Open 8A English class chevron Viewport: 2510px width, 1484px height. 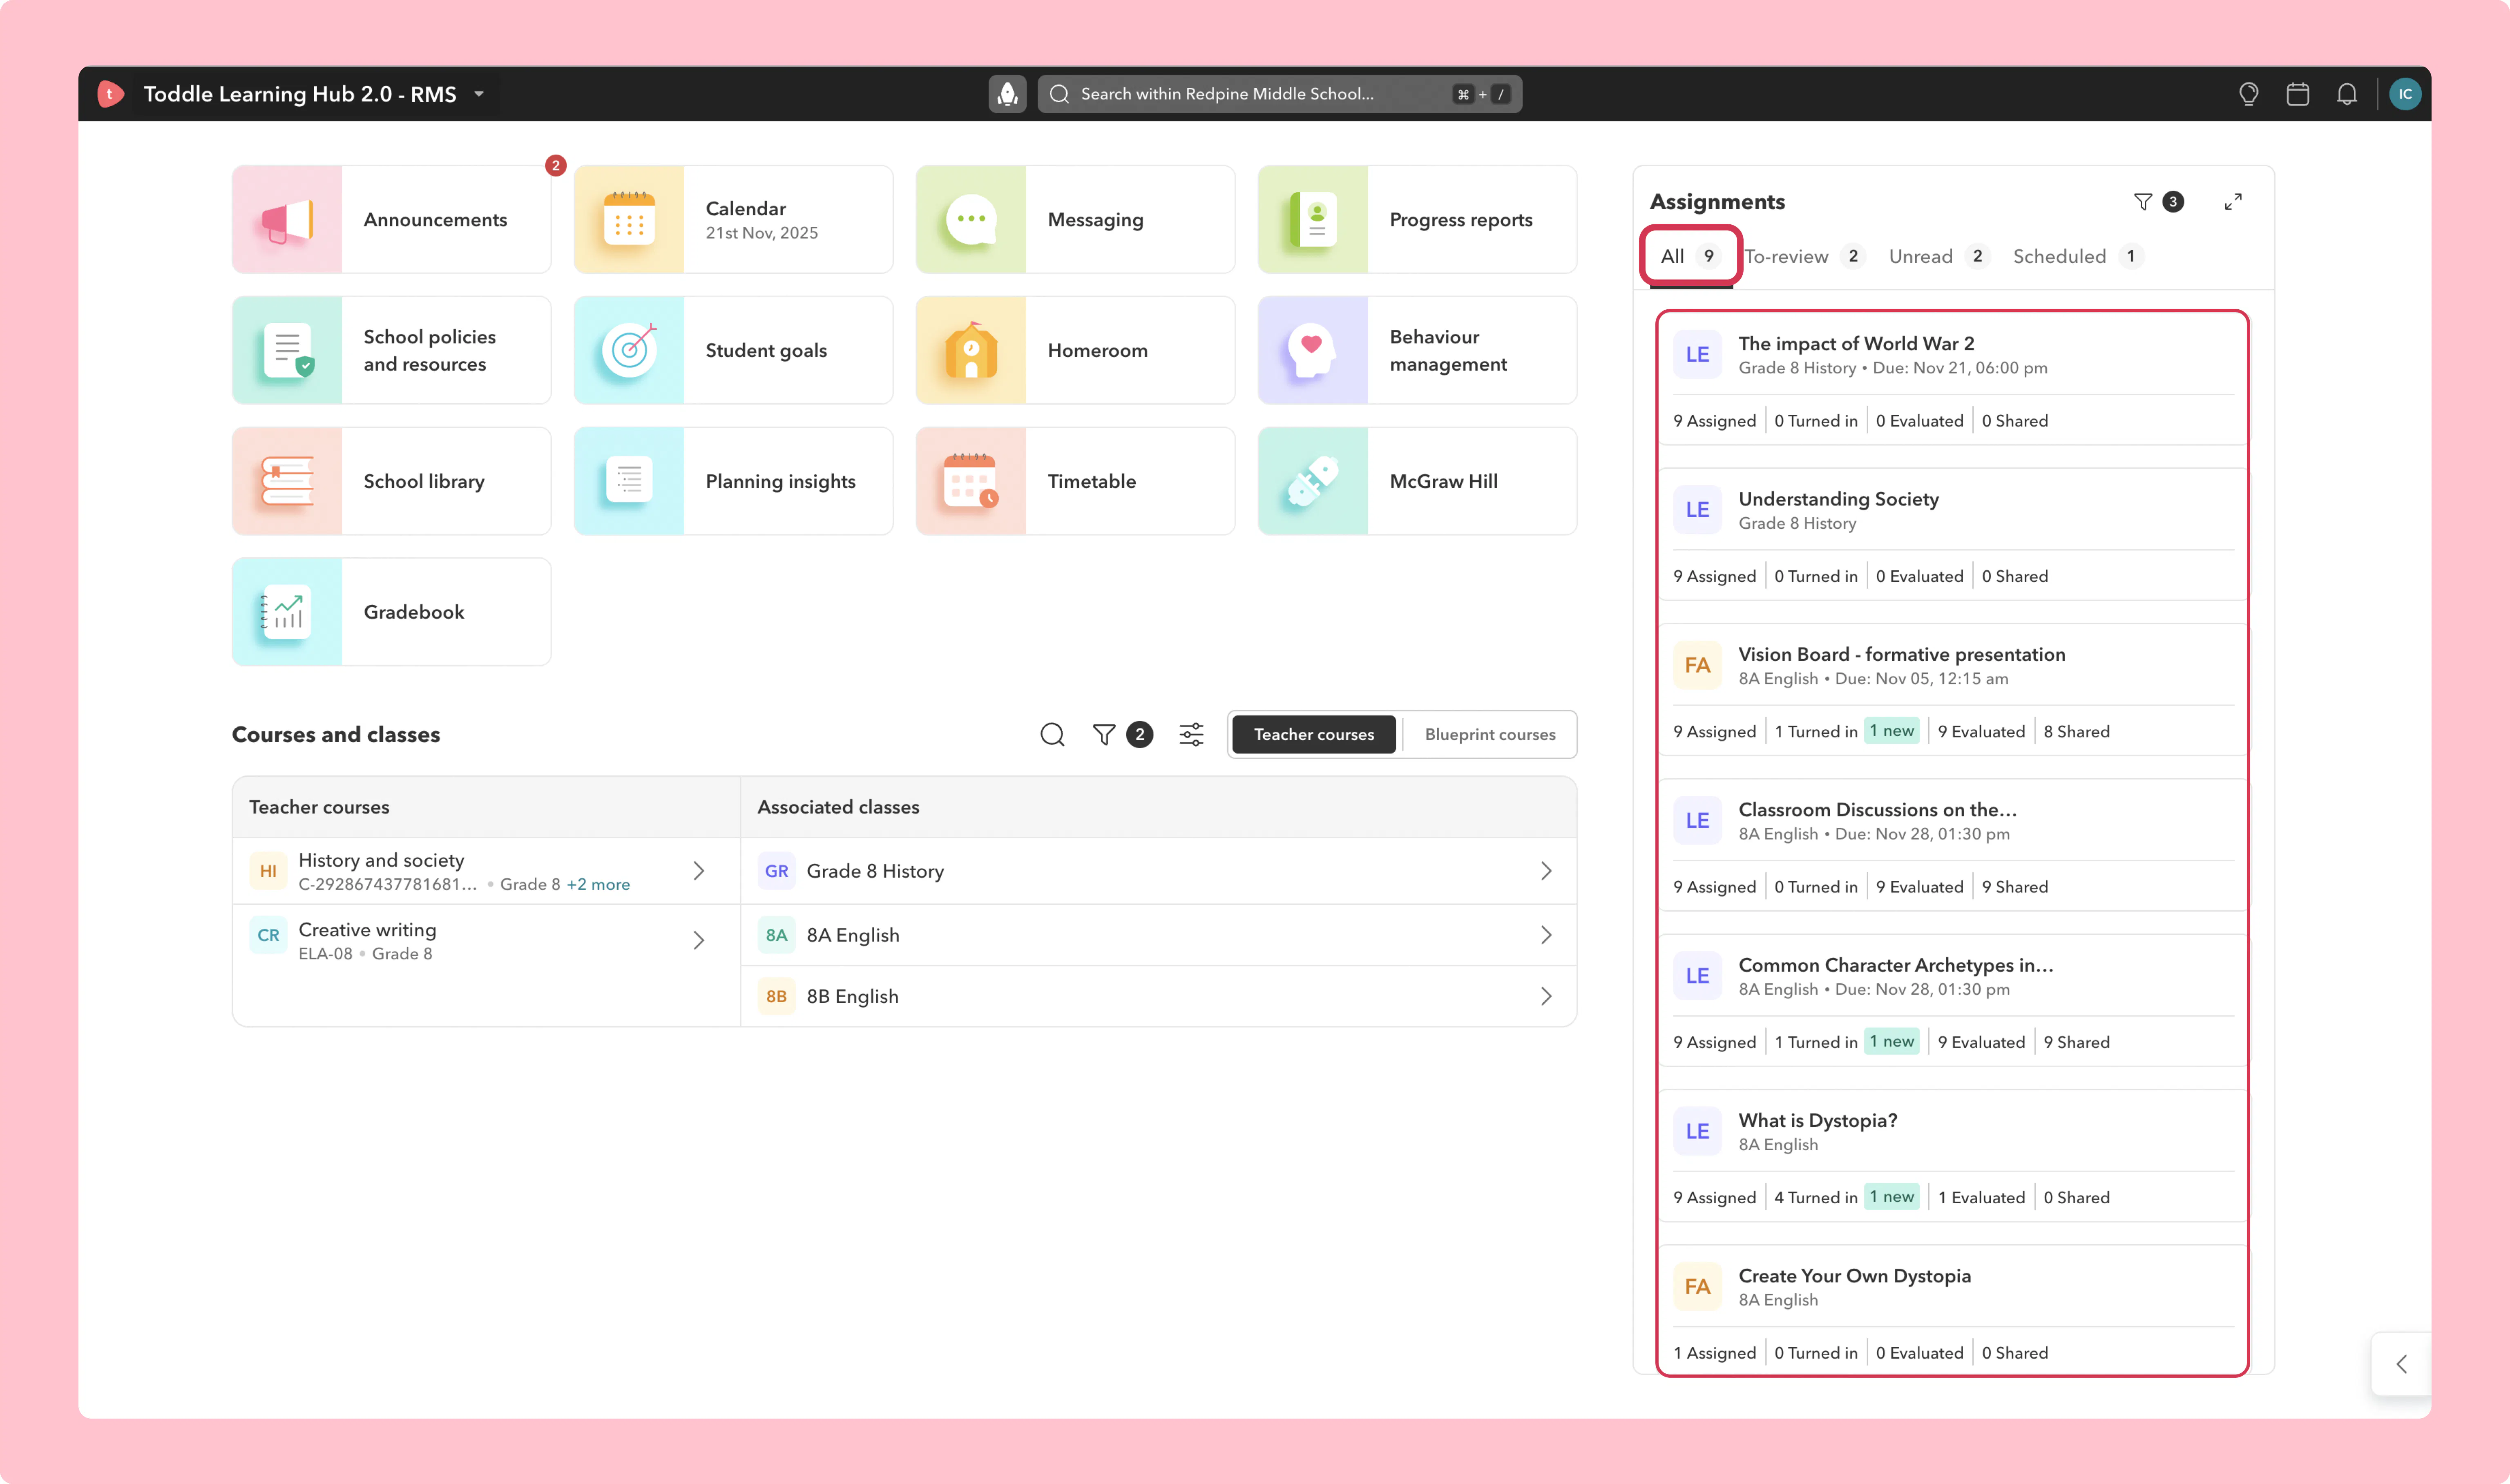1545,935
